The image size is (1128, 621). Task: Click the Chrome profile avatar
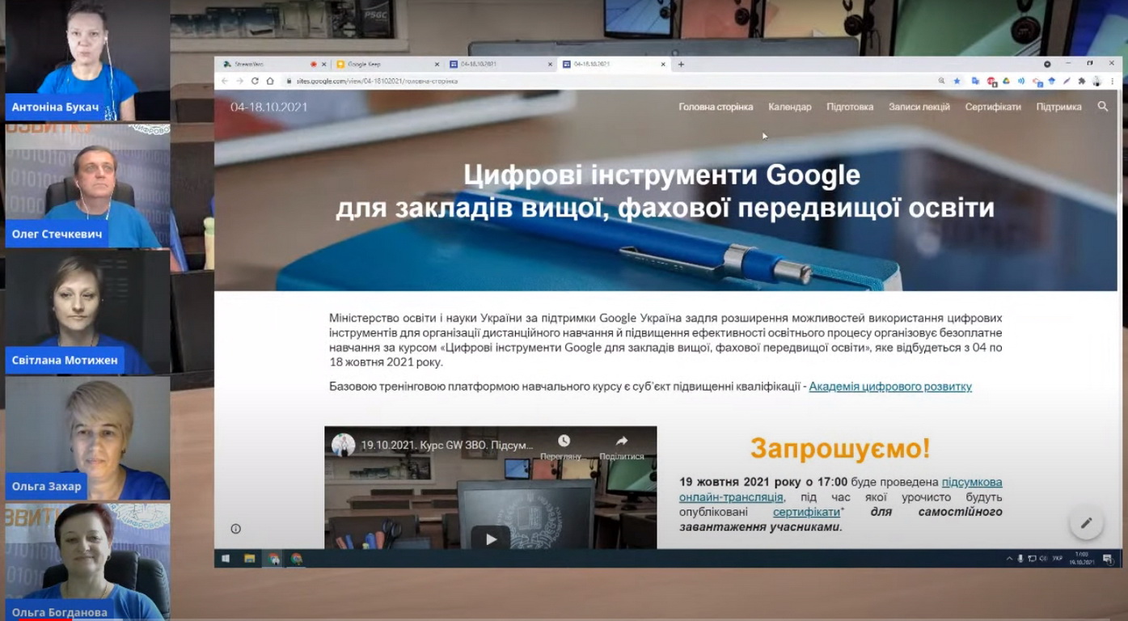(1097, 81)
